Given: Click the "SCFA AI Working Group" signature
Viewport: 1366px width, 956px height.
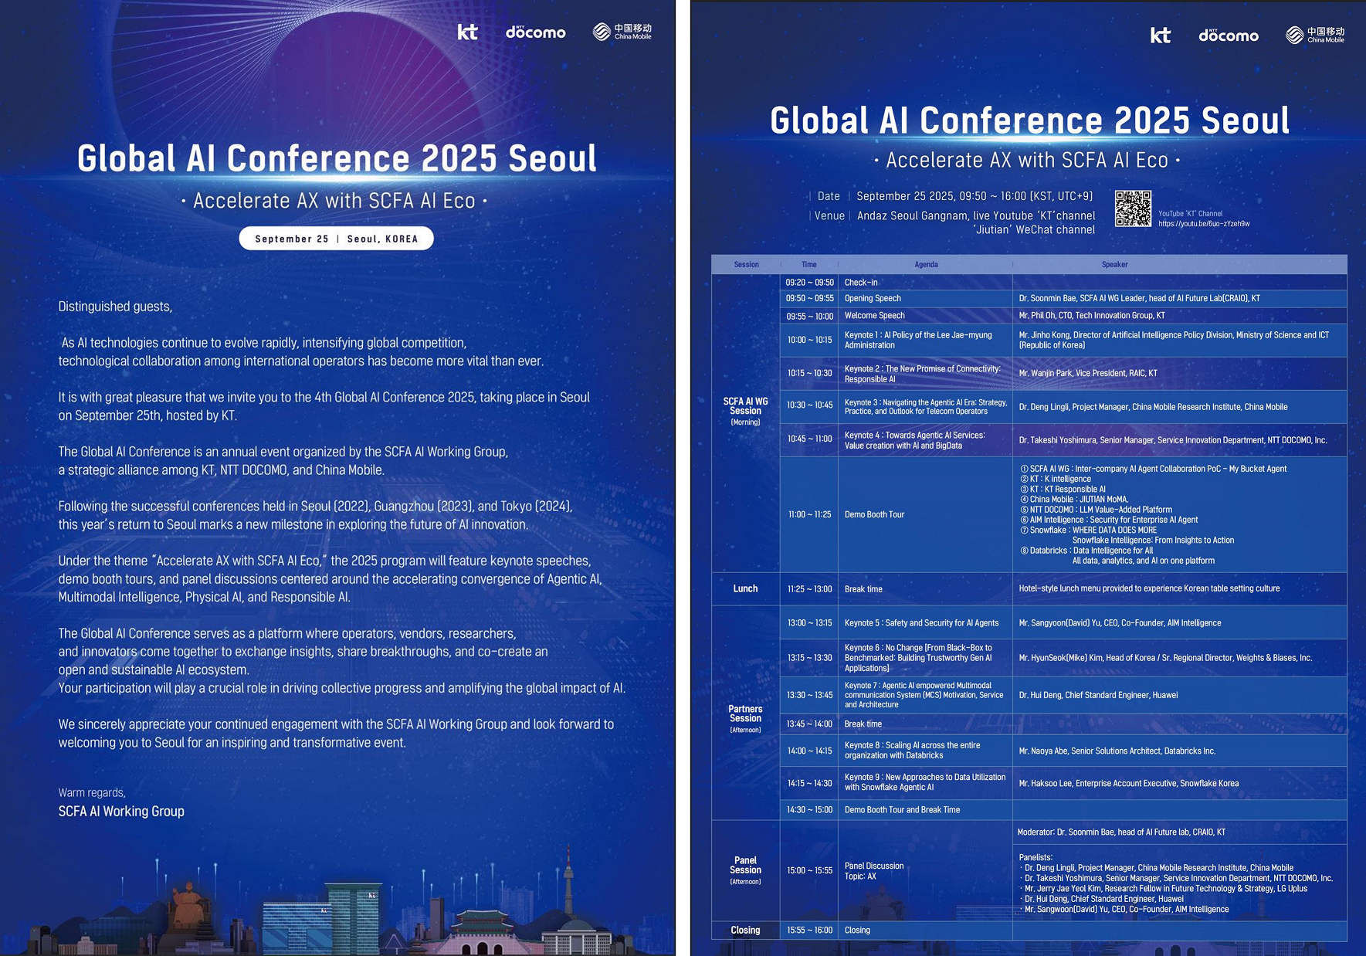Looking at the screenshot, I should tap(121, 812).
